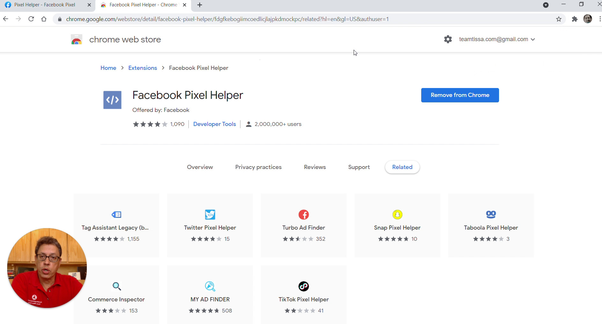Open the Support tab
Viewport: 602px width, 324px height.
click(x=359, y=167)
